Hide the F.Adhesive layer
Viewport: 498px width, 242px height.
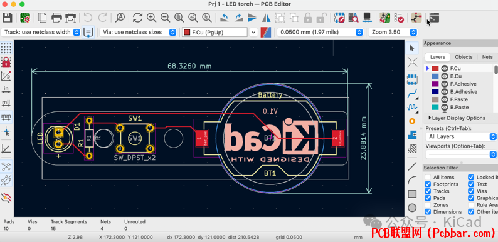[444, 84]
